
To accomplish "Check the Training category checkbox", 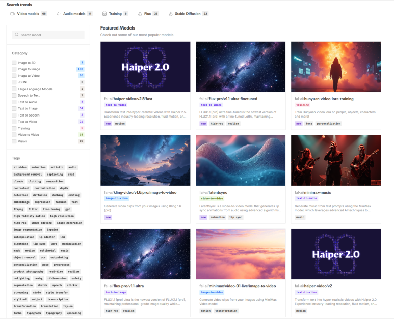I will 14,128.
